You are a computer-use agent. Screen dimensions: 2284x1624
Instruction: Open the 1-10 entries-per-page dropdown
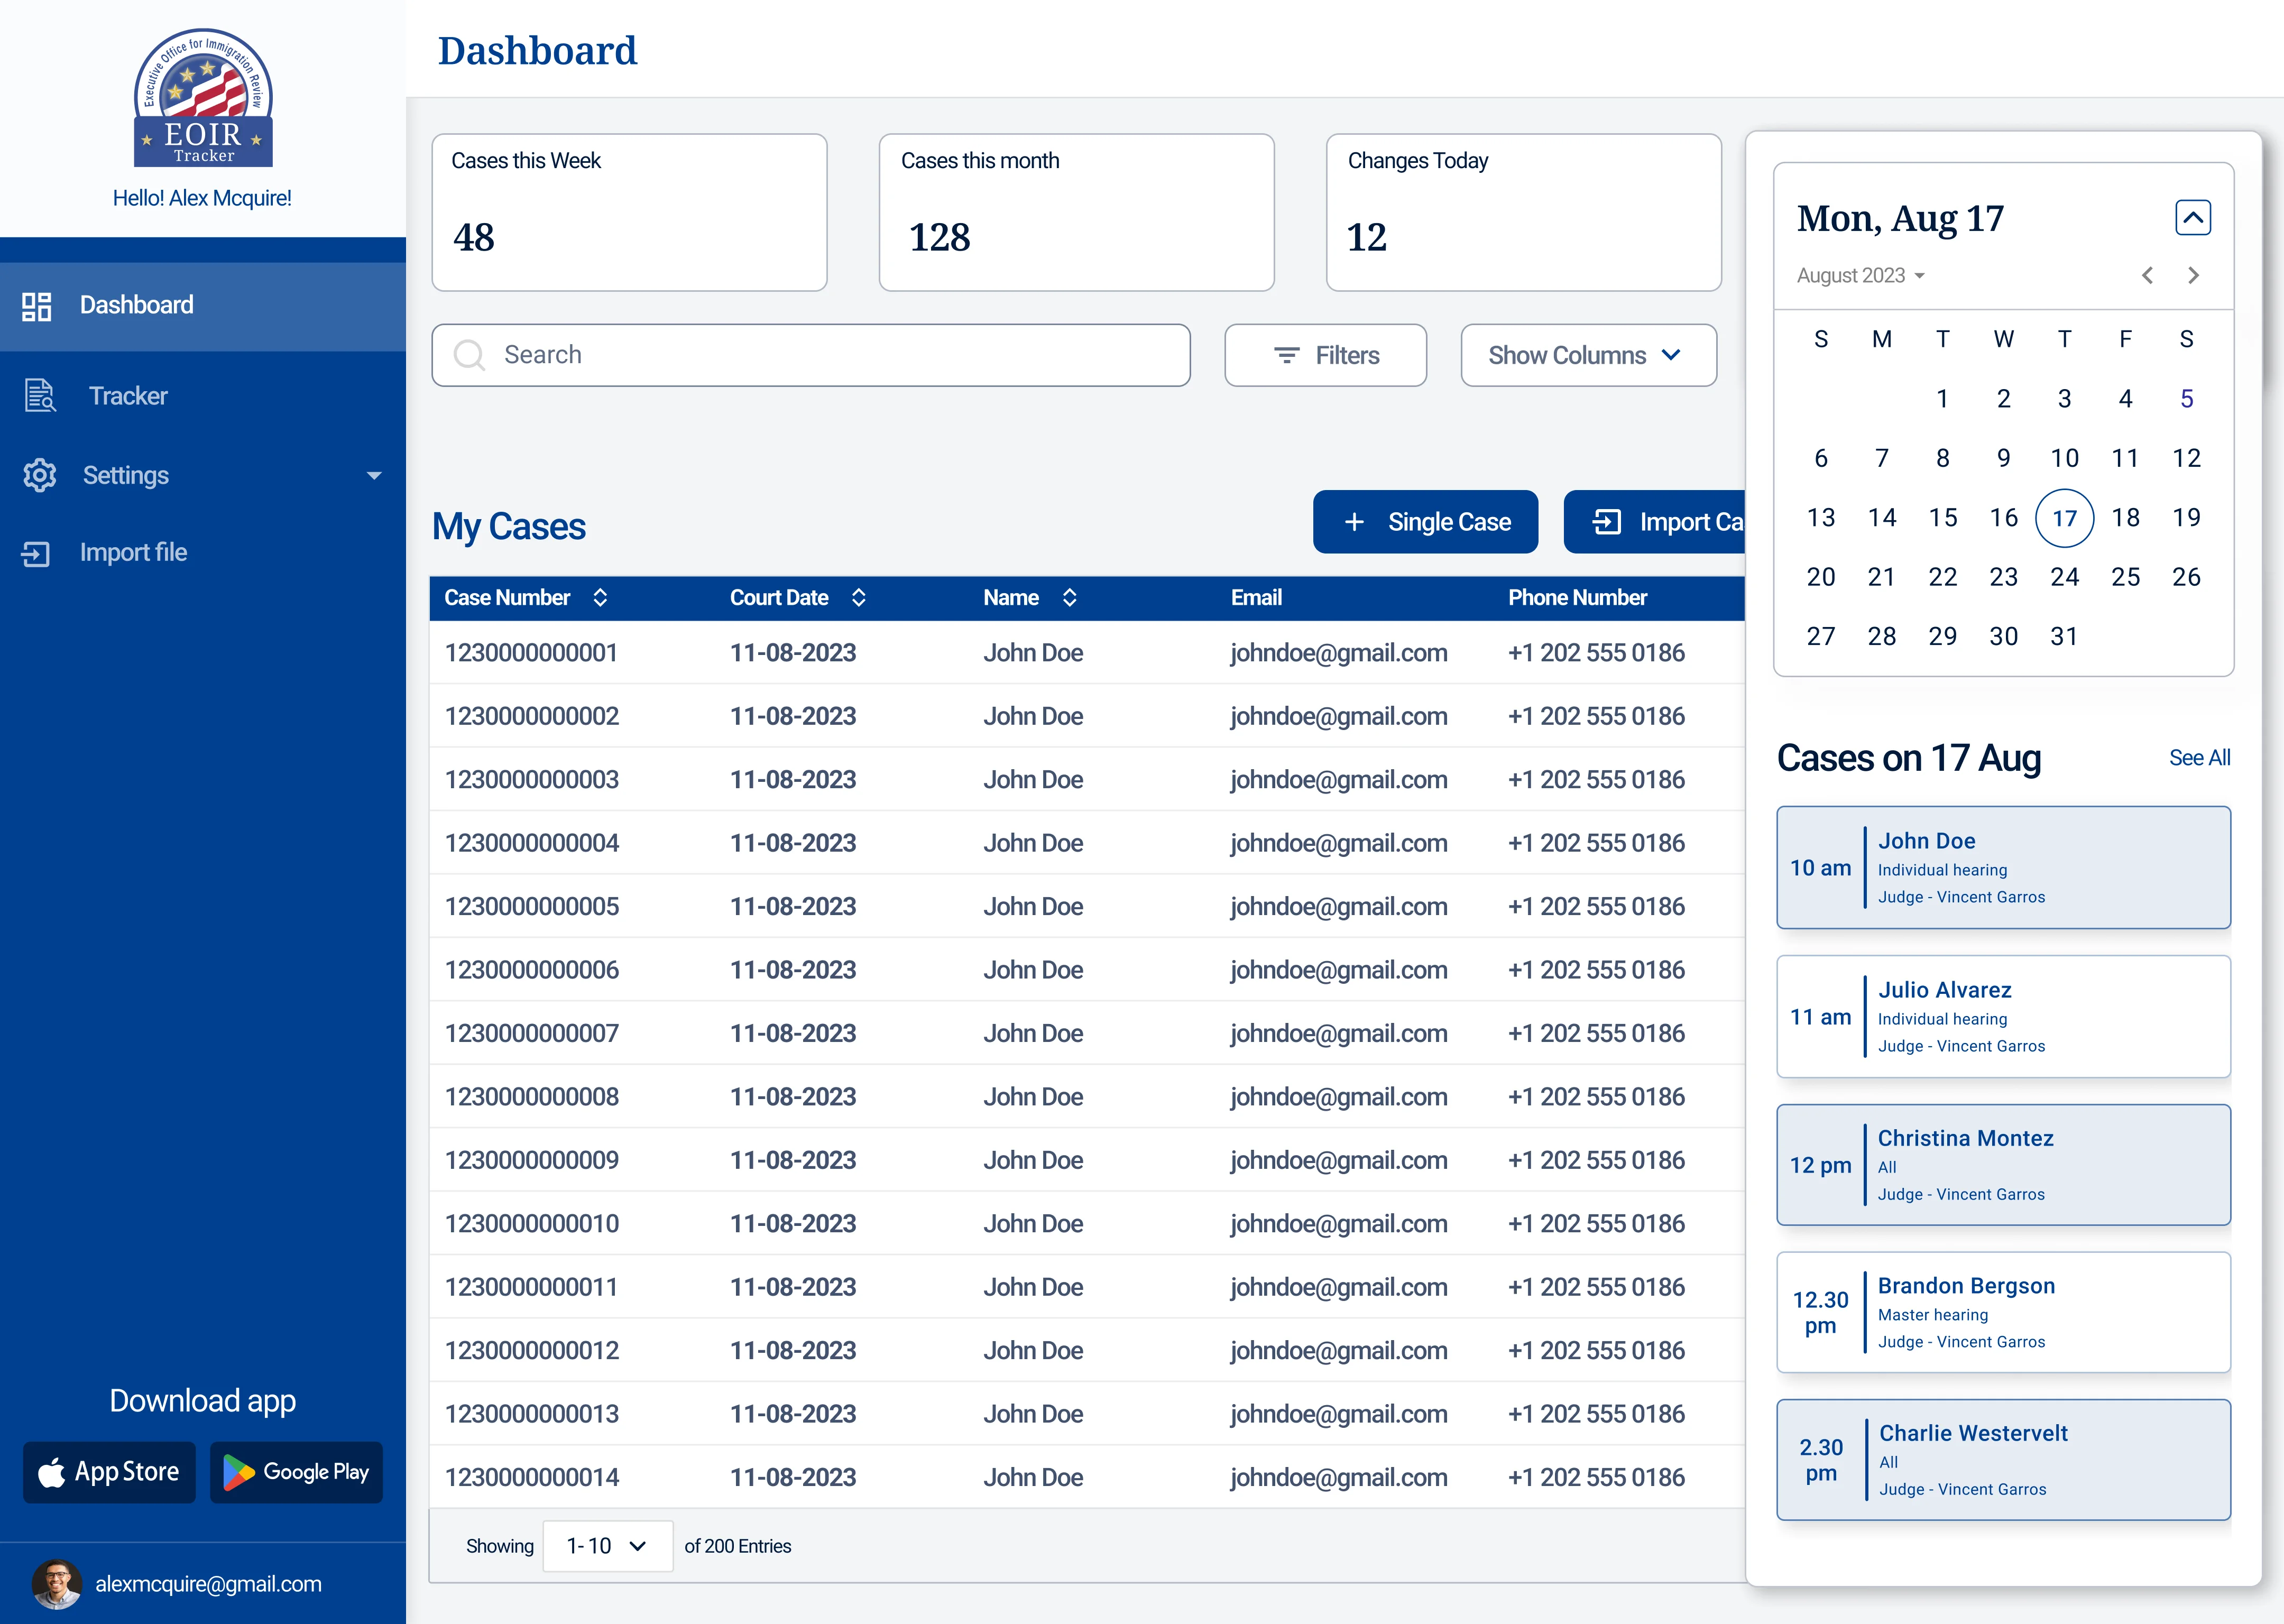point(607,1546)
